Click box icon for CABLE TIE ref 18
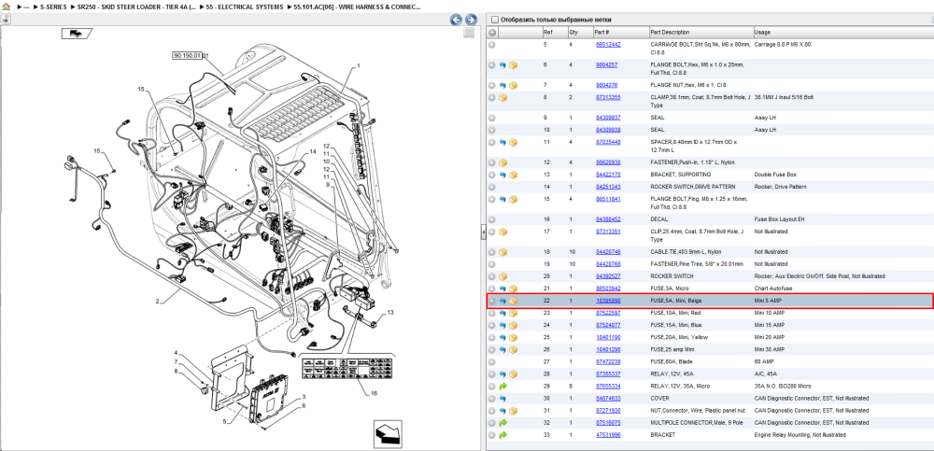934x451 pixels. 502,252
